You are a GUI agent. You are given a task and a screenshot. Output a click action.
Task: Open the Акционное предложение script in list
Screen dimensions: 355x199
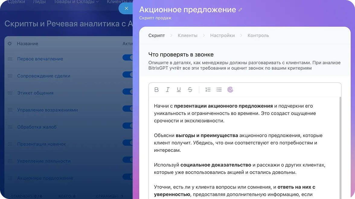(45, 178)
